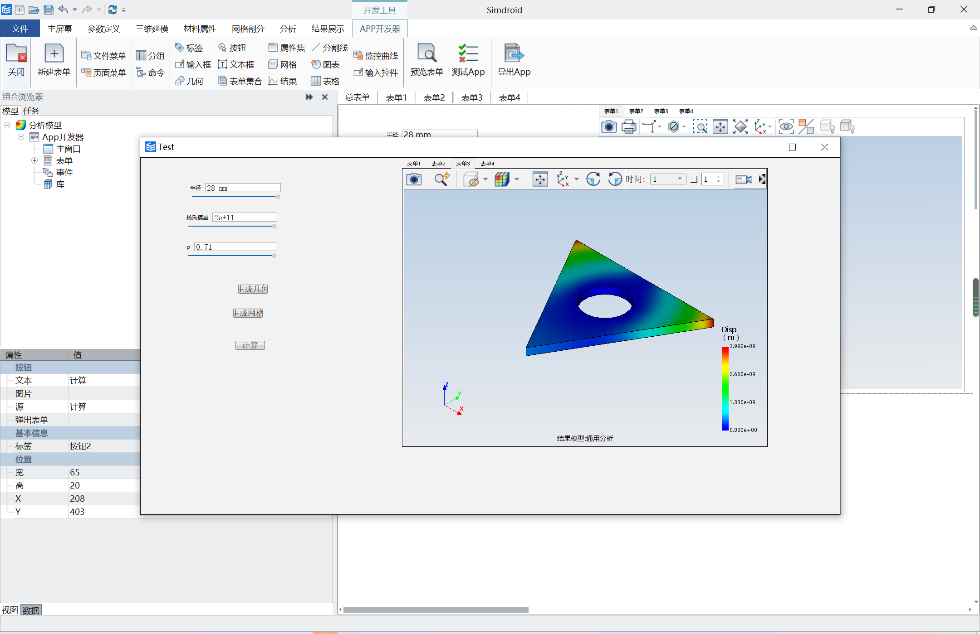The height and width of the screenshot is (634, 980).
Task: Open dropdown arrow next to colored cube icon
Action: click(516, 179)
